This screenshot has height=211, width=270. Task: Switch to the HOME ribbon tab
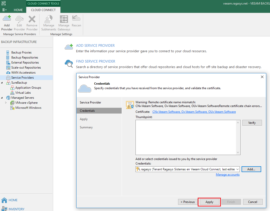click(18, 10)
